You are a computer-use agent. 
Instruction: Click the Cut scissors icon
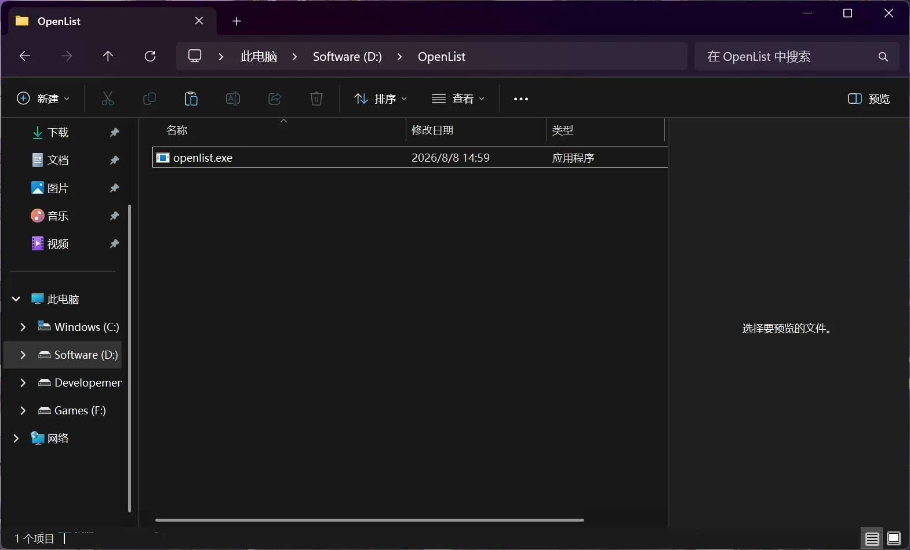tap(108, 99)
